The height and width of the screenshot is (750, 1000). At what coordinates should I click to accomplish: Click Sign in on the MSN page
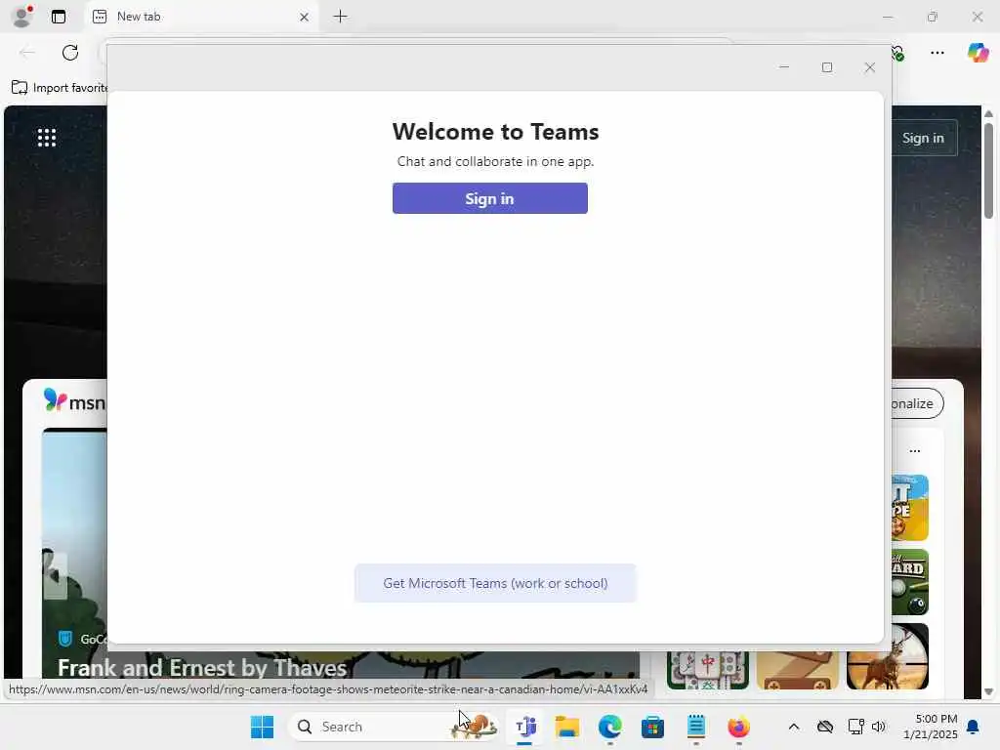click(x=923, y=138)
